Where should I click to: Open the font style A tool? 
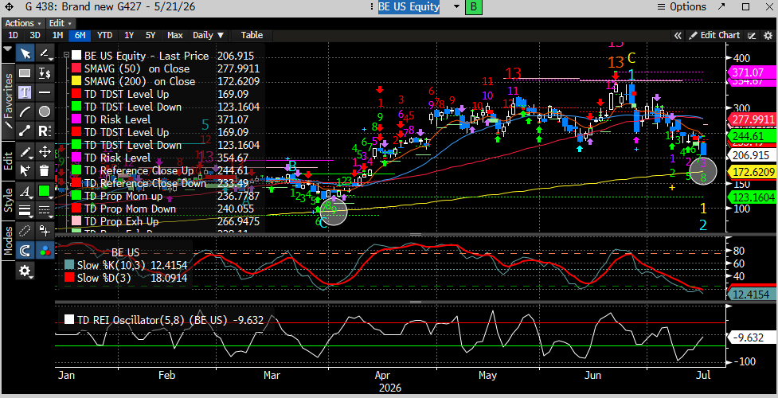(25, 190)
